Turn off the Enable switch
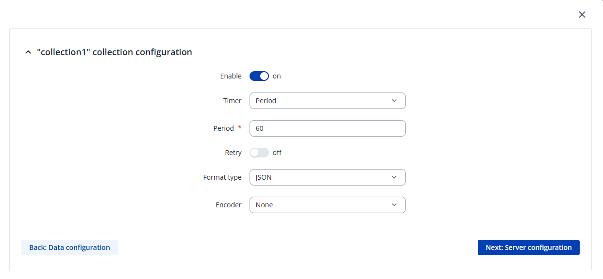The image size is (603, 279). pos(259,76)
